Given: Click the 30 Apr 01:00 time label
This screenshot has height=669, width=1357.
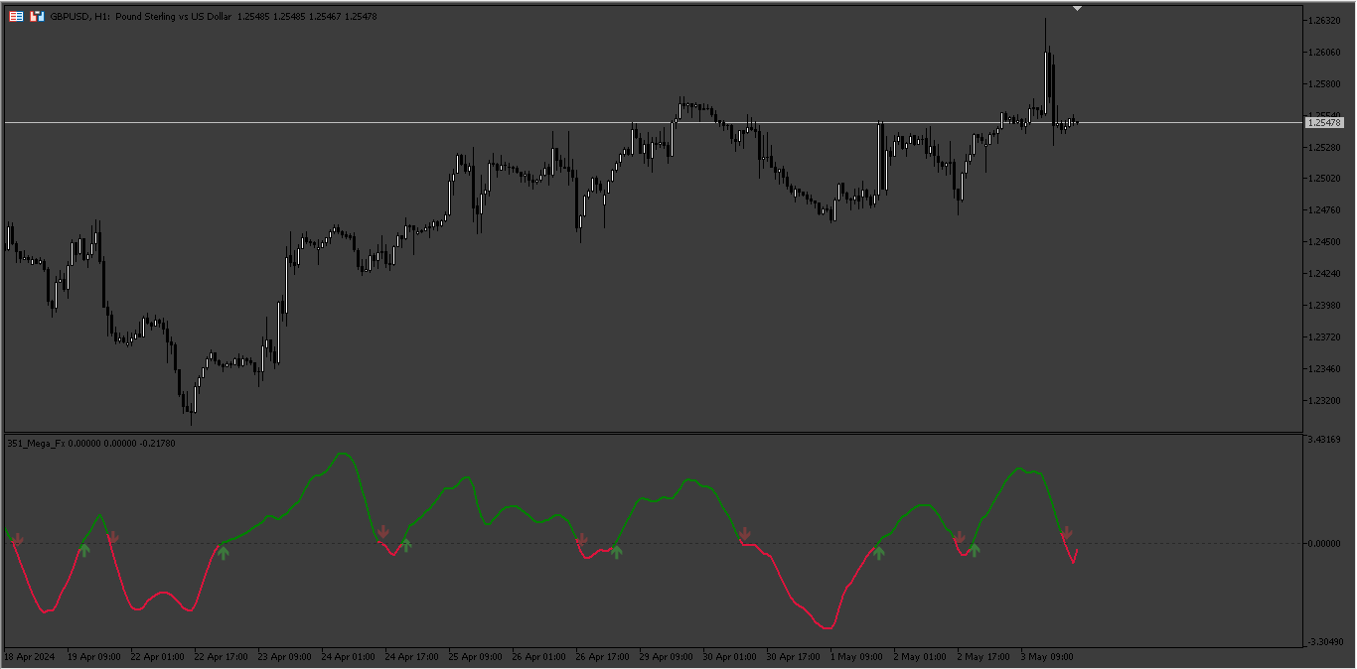Looking at the screenshot, I should [730, 657].
